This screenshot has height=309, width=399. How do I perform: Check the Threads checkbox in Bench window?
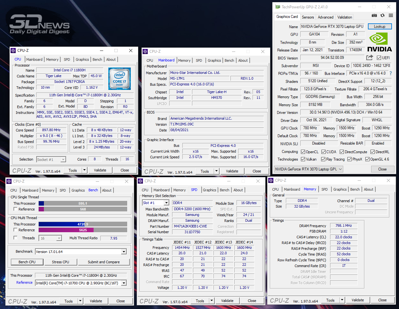pos(15,238)
